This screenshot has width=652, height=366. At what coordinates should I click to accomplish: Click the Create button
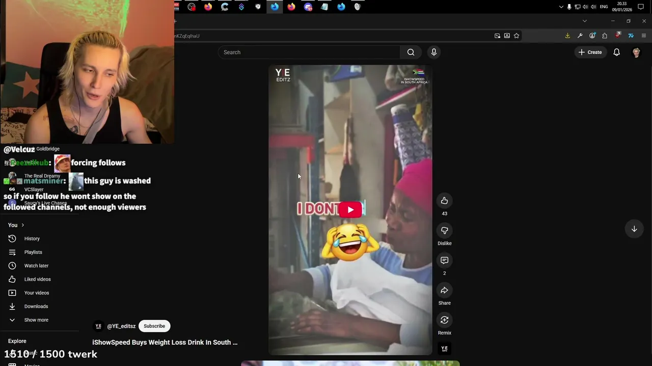pyautogui.click(x=590, y=52)
